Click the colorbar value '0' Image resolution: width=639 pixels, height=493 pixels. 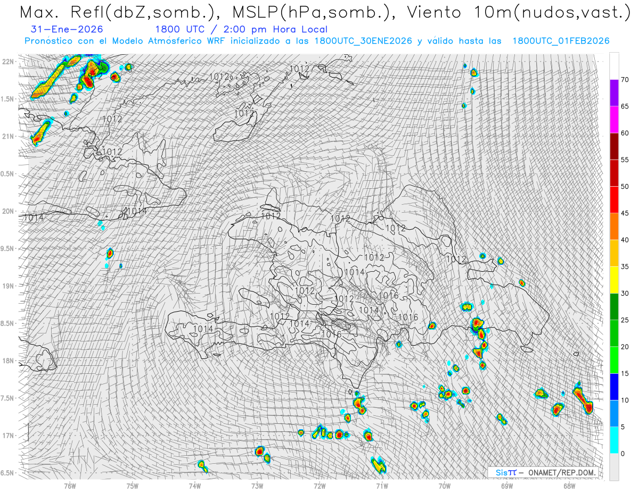click(622, 453)
